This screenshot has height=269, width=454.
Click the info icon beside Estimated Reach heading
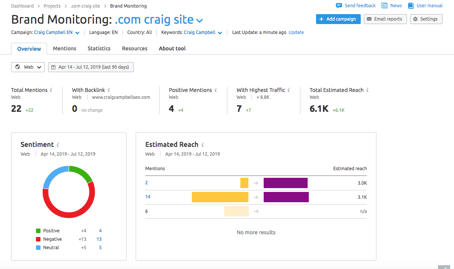(203, 145)
